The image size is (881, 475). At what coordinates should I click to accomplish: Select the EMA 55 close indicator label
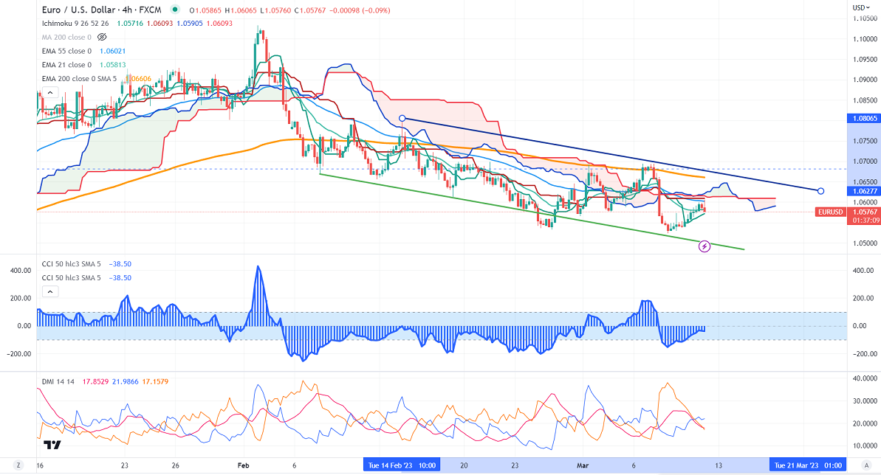click(x=66, y=50)
